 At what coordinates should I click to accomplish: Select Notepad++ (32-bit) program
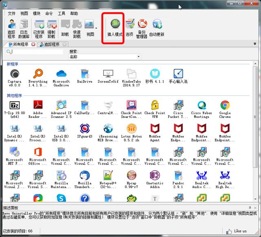click(x=108, y=179)
